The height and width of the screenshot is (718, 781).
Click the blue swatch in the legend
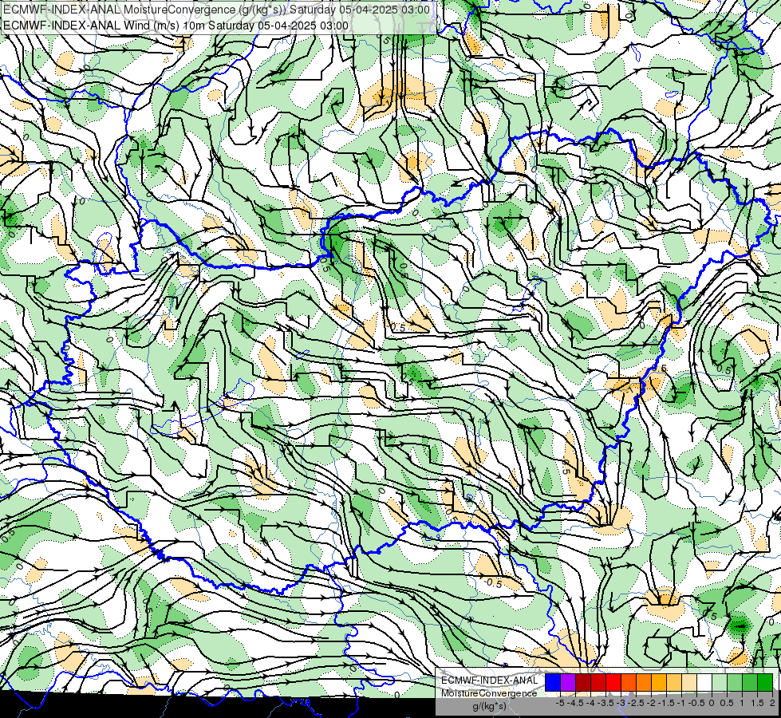click(x=553, y=682)
